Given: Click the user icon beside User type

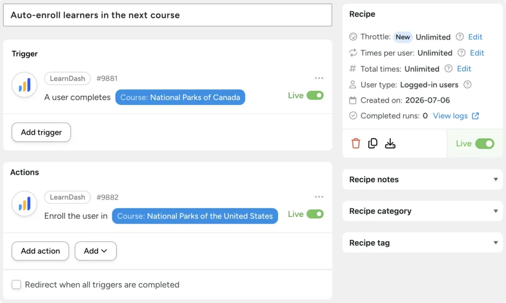Looking at the screenshot, I should (353, 84).
